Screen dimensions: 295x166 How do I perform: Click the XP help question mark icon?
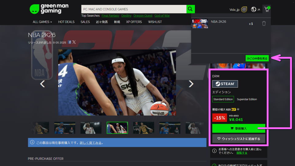[x=238, y=109]
